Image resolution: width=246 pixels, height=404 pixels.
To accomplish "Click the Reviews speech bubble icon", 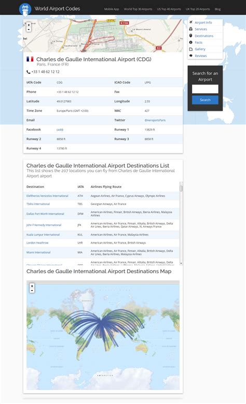I will 191,56.
